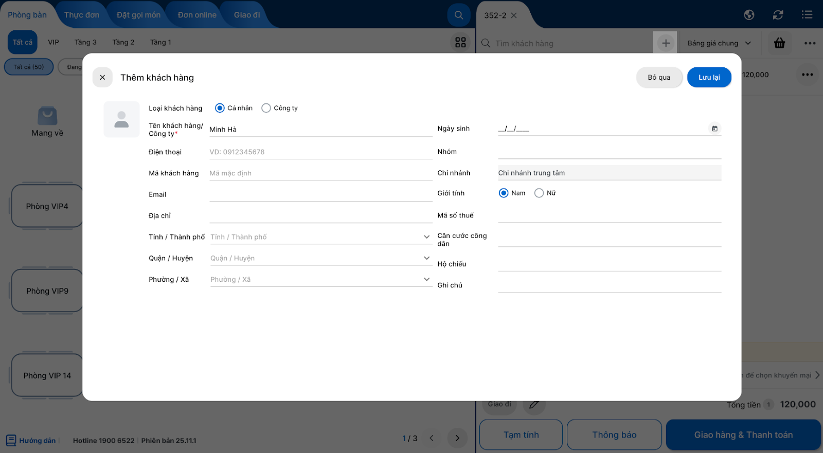Select table Phòng VIP4
The height and width of the screenshot is (453, 823).
pyautogui.click(x=47, y=206)
